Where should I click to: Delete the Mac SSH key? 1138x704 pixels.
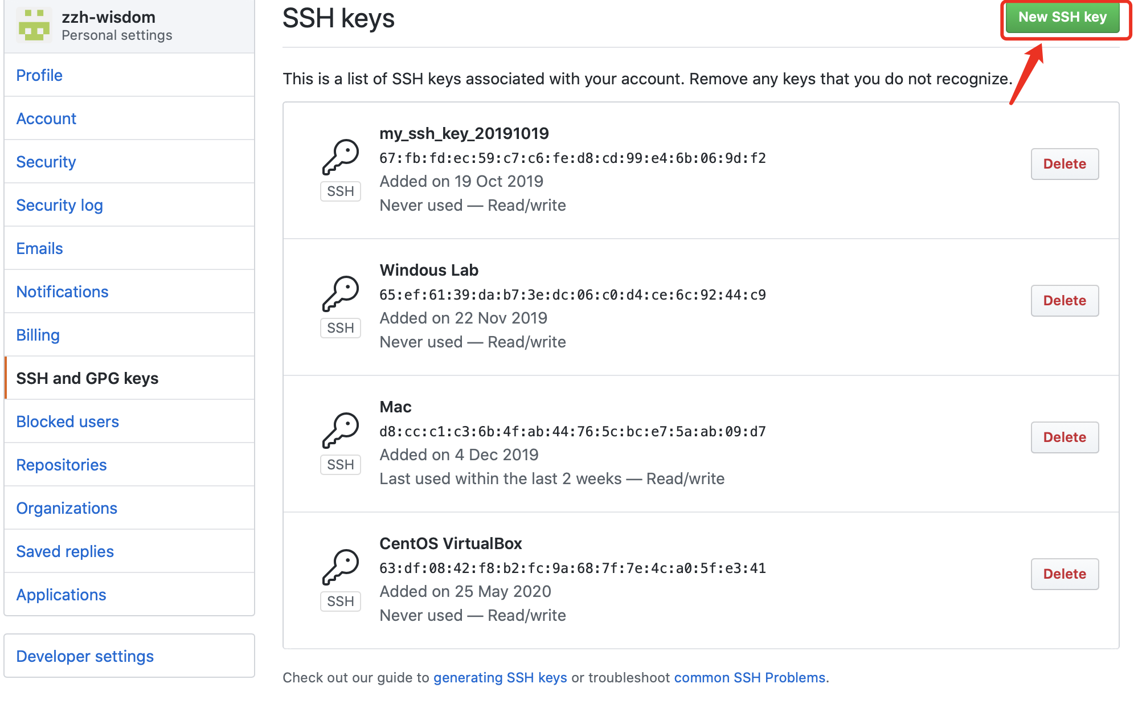click(1064, 437)
